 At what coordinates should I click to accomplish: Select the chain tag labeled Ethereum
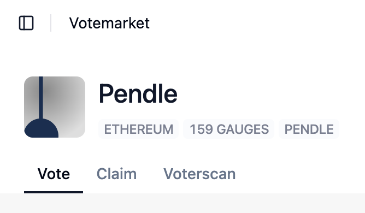pyautogui.click(x=138, y=129)
